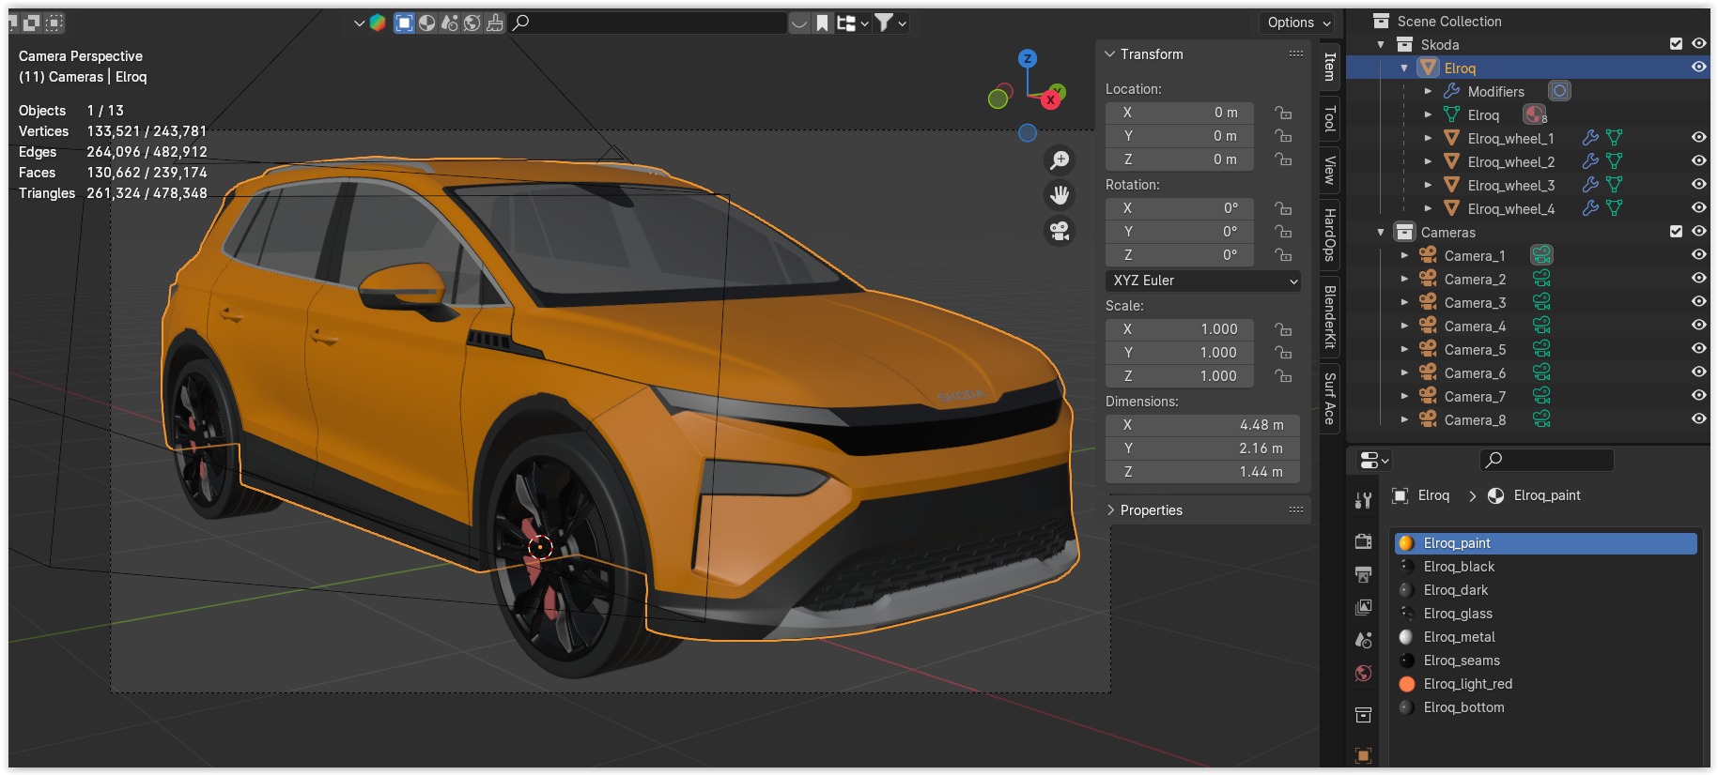Click the Dimensions X value field
The height and width of the screenshot is (775, 1718).
[1202, 425]
